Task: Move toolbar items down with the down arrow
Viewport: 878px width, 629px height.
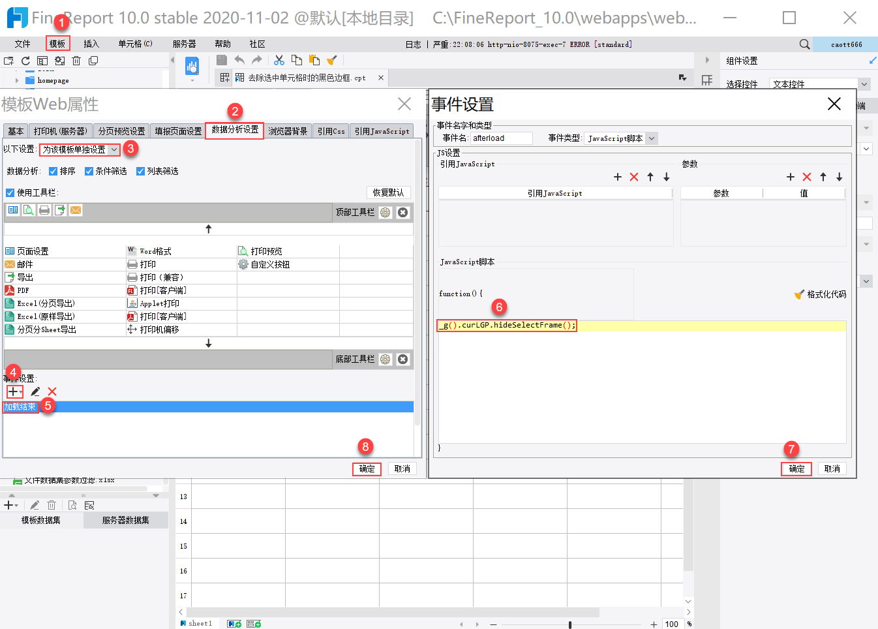Action: [209, 343]
